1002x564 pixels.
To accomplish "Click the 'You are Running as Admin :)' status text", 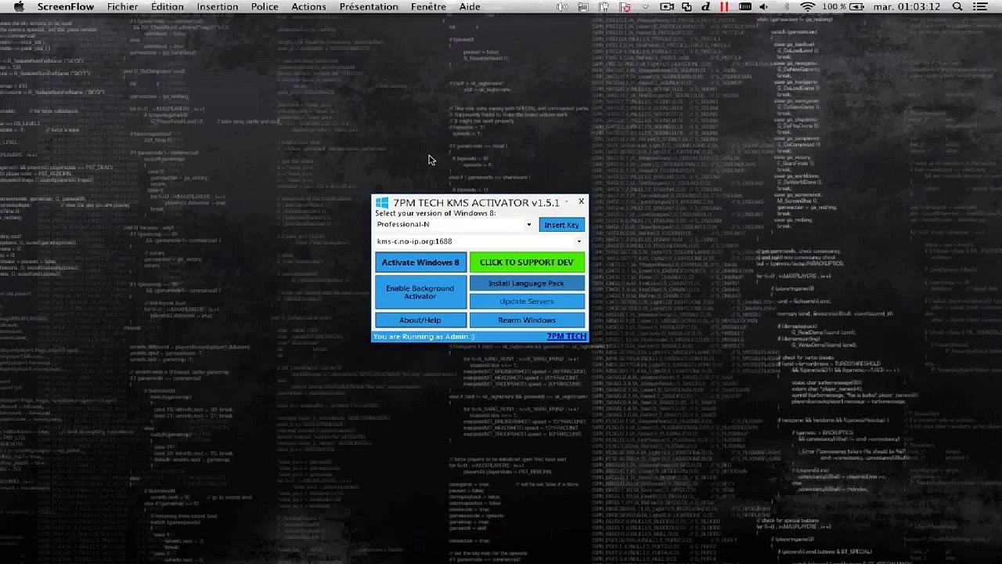I will pos(424,337).
